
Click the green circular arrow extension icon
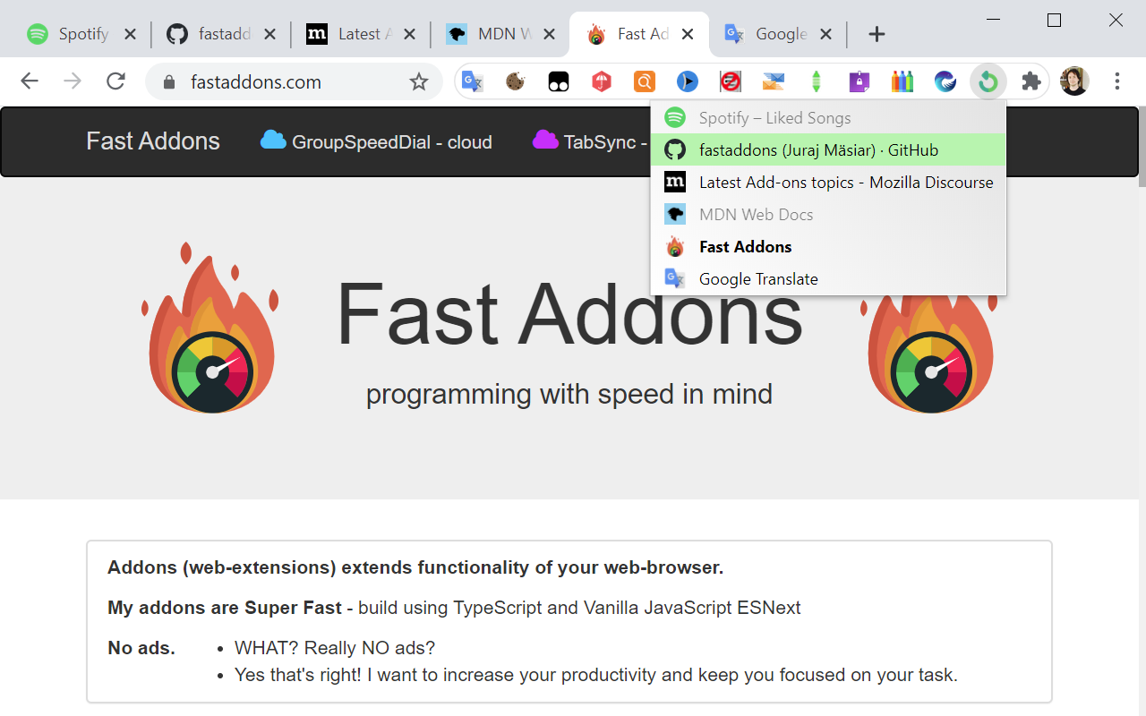click(x=988, y=82)
